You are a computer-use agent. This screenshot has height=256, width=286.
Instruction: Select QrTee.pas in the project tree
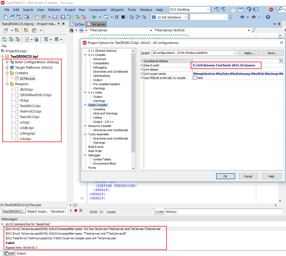(x=27, y=79)
